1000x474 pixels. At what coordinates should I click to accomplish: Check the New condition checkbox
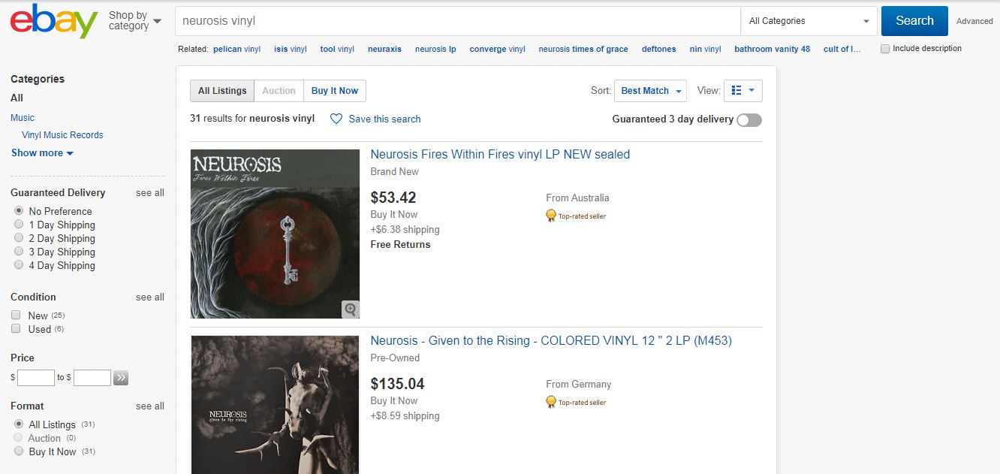click(x=16, y=315)
